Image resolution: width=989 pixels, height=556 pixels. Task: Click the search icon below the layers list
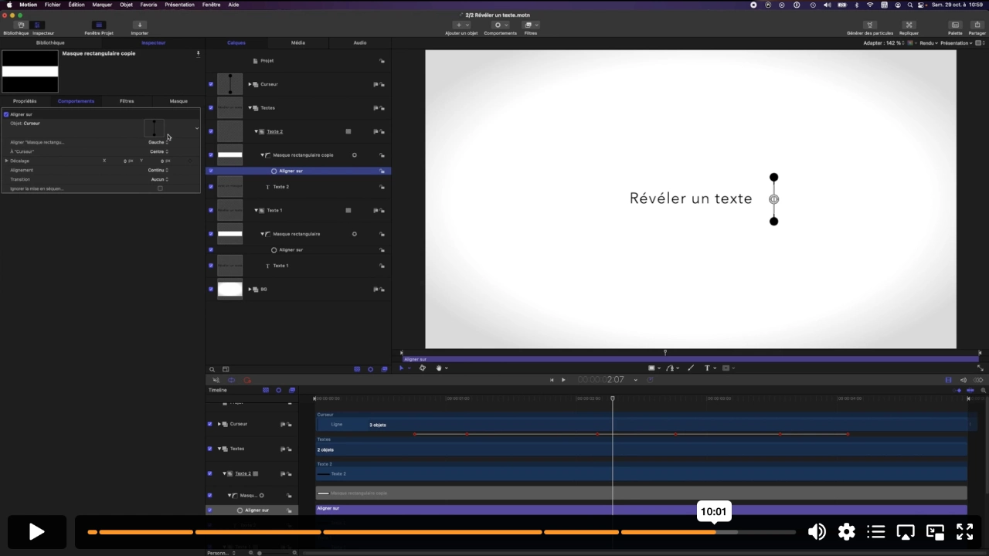(212, 369)
